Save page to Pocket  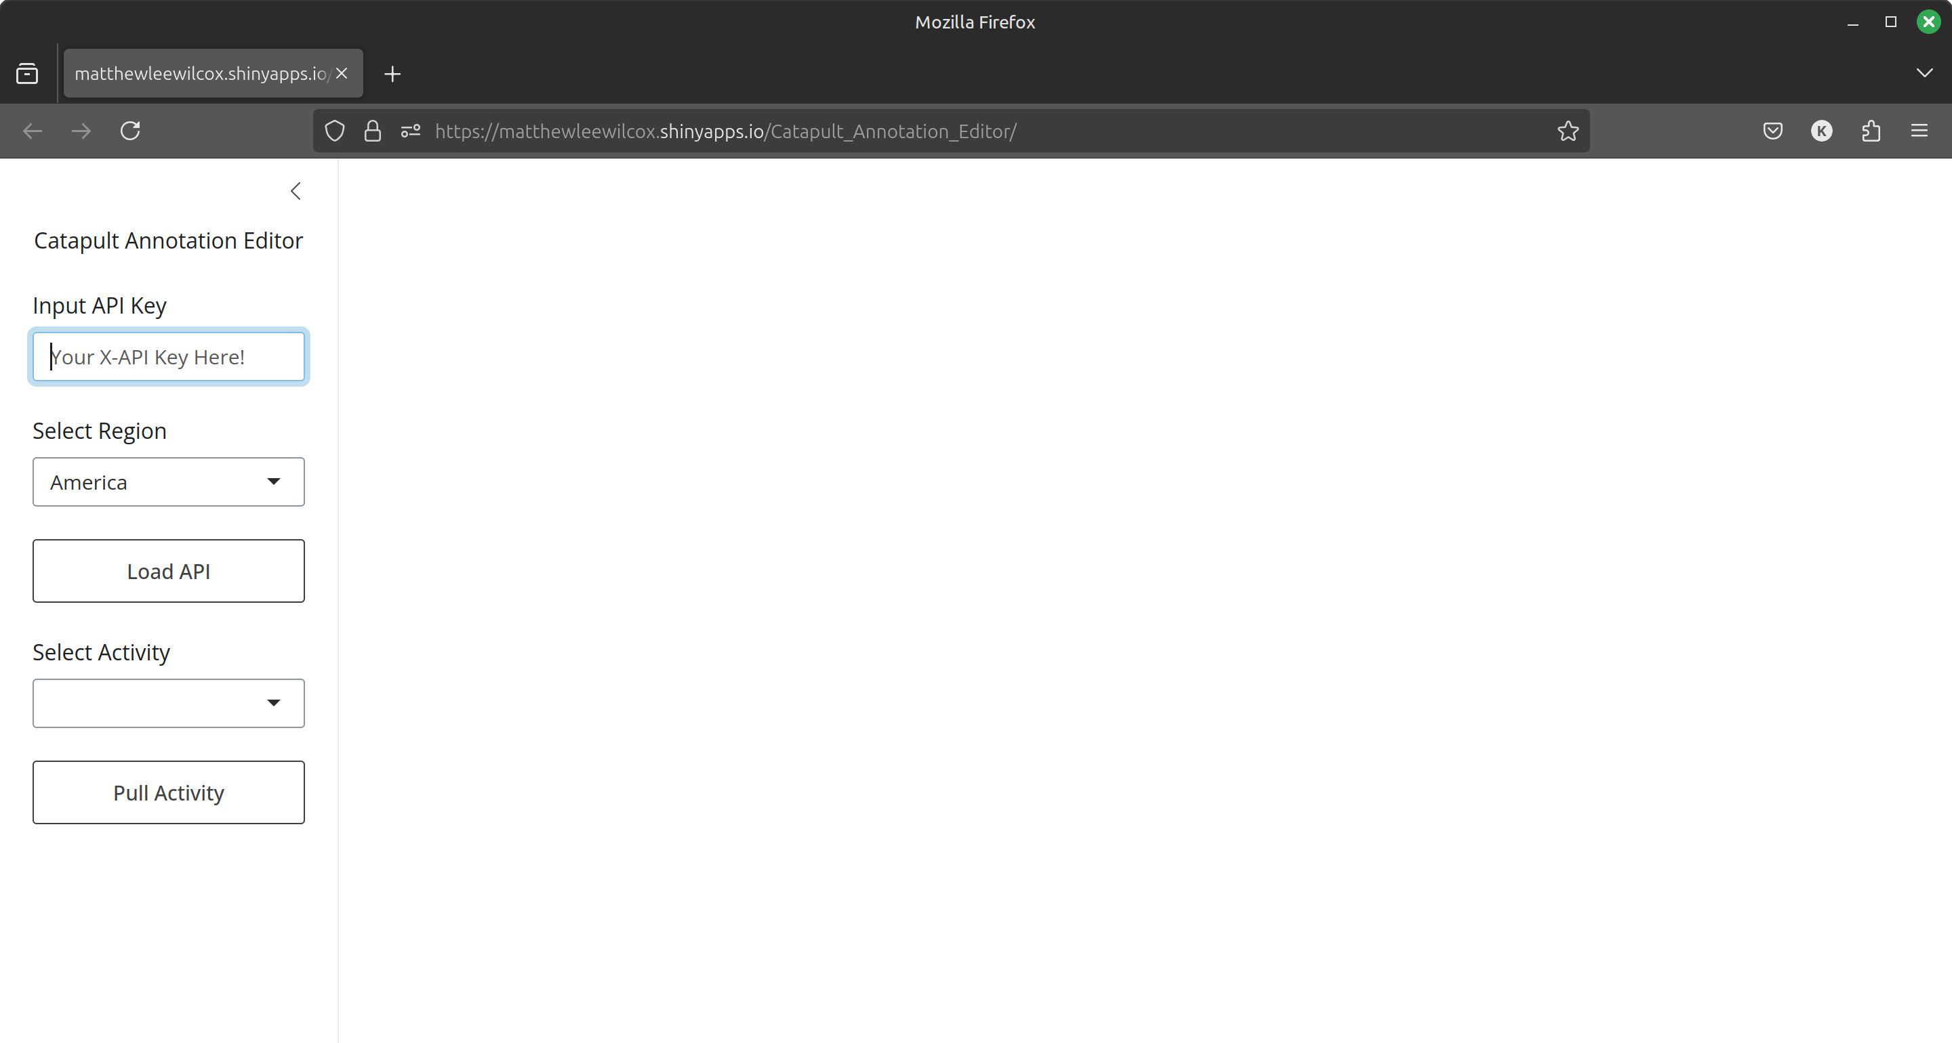1772,131
